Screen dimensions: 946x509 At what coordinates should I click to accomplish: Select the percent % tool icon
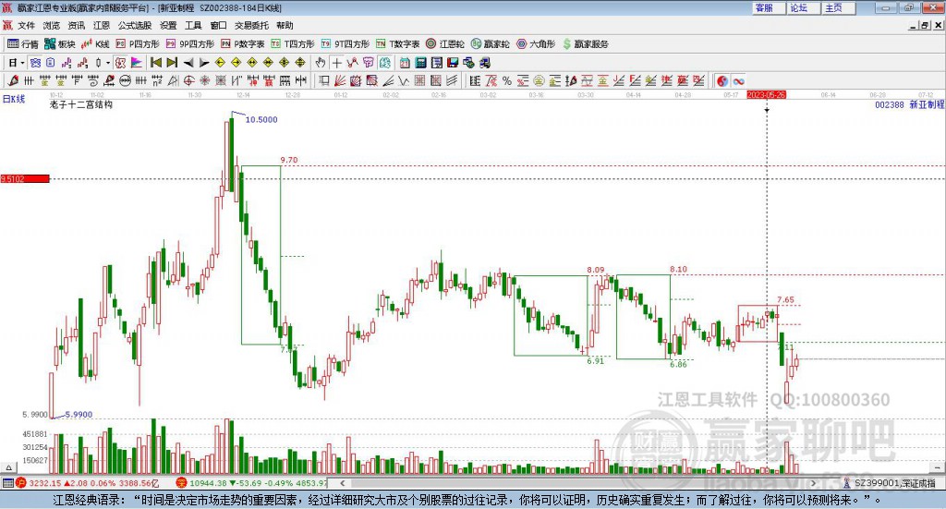click(507, 80)
